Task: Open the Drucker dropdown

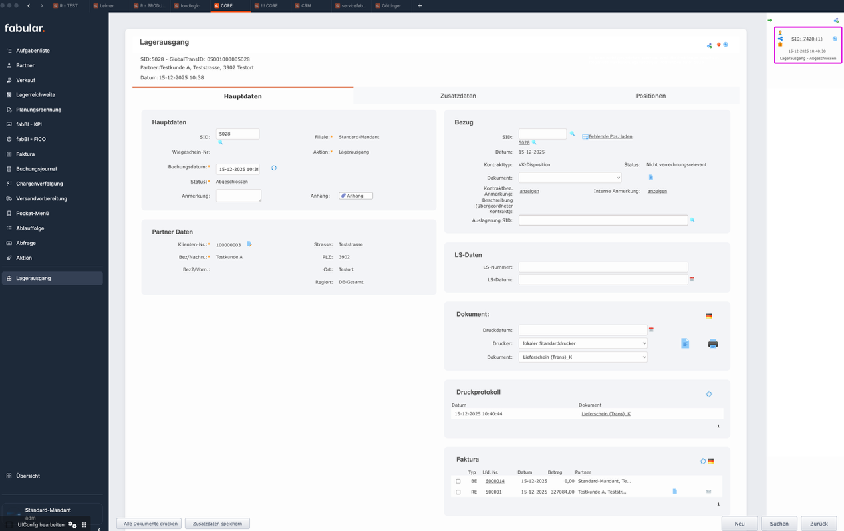Action: click(583, 343)
